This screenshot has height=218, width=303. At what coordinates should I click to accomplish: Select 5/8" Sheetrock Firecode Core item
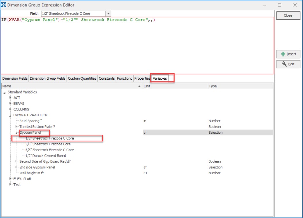point(48,144)
